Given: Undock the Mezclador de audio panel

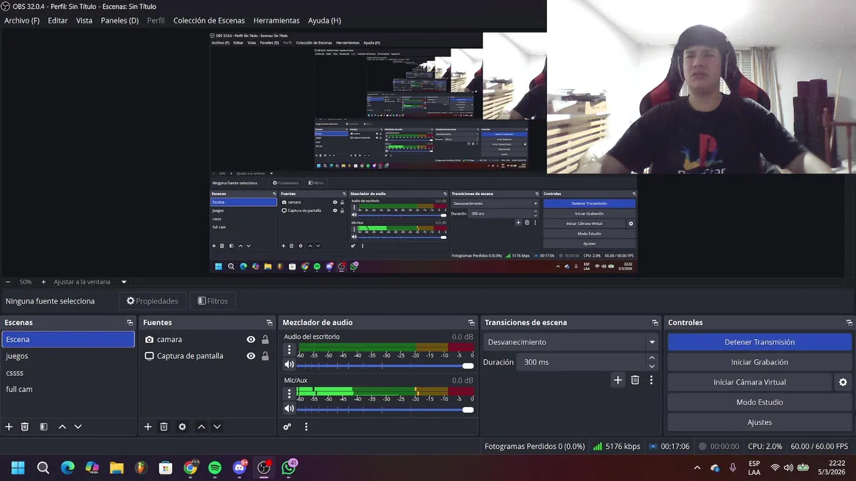Looking at the screenshot, I should (x=471, y=323).
